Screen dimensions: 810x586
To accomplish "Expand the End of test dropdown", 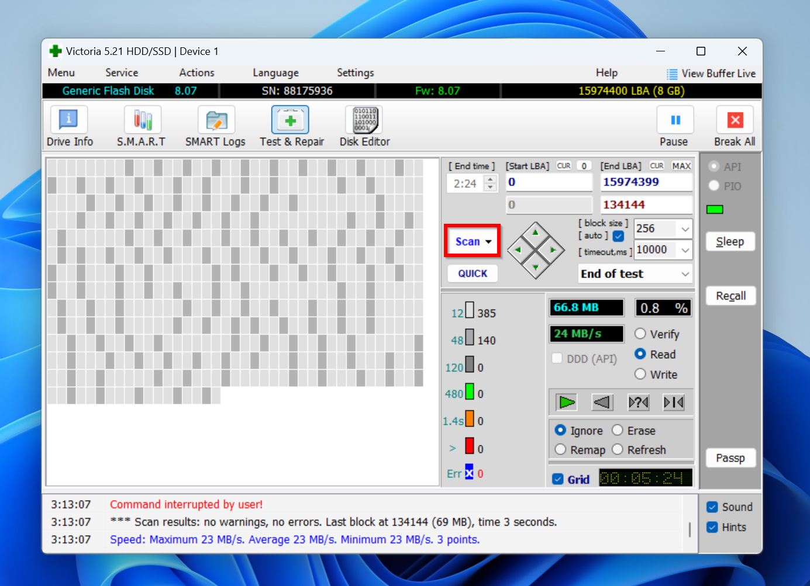I will [685, 274].
